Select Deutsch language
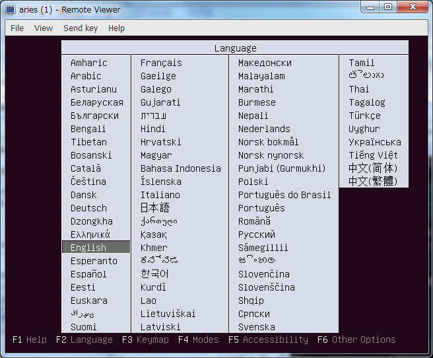Screen dimensions: 433x358 click(x=88, y=208)
